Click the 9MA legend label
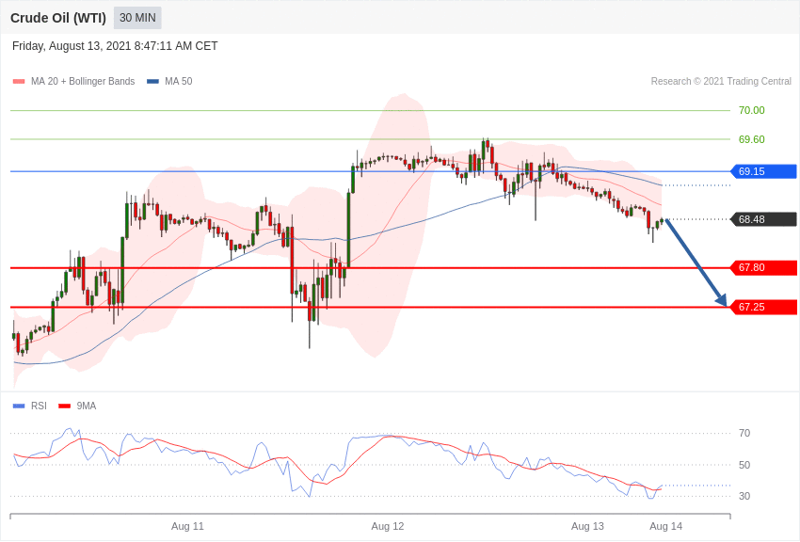The image size is (800, 542). (x=87, y=406)
